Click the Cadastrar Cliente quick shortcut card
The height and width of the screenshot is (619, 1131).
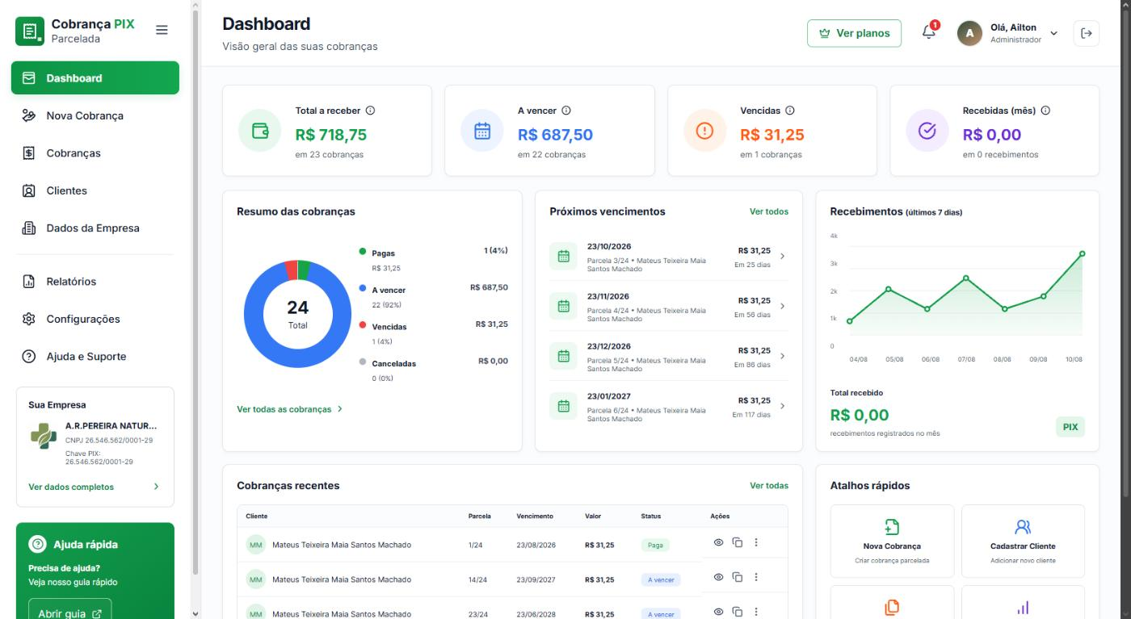[1023, 541]
